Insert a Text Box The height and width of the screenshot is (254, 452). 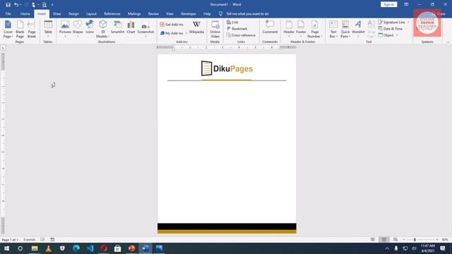tap(333, 29)
